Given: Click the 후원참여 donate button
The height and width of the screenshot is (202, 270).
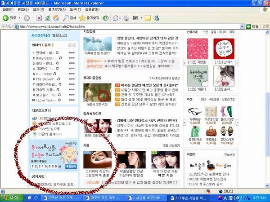Looking at the screenshot, I should click(71, 167).
